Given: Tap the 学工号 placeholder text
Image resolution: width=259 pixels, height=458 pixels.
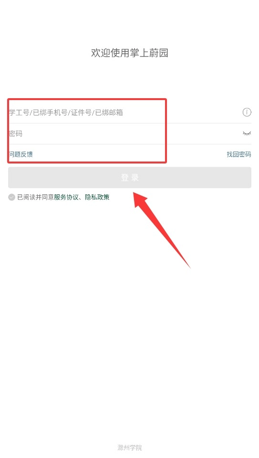Looking at the screenshot, I should (x=19, y=112).
